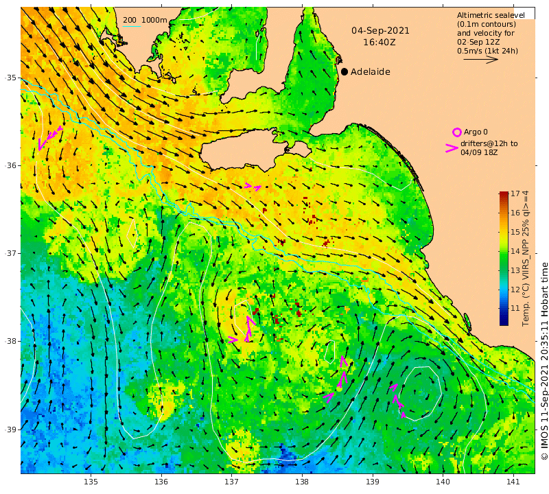
Task: Click the color bar label 12
Action: [x=515, y=290]
